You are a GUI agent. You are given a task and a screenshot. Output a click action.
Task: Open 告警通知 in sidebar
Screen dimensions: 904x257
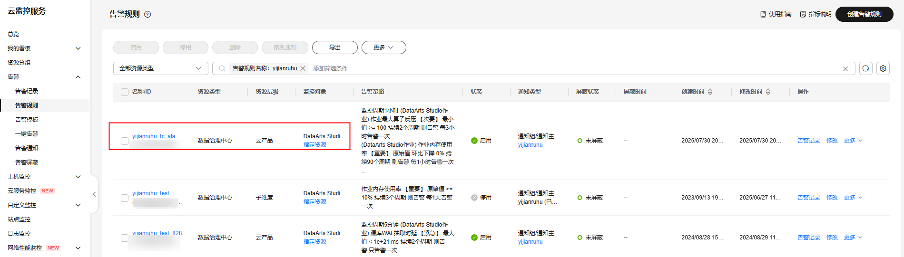27,148
